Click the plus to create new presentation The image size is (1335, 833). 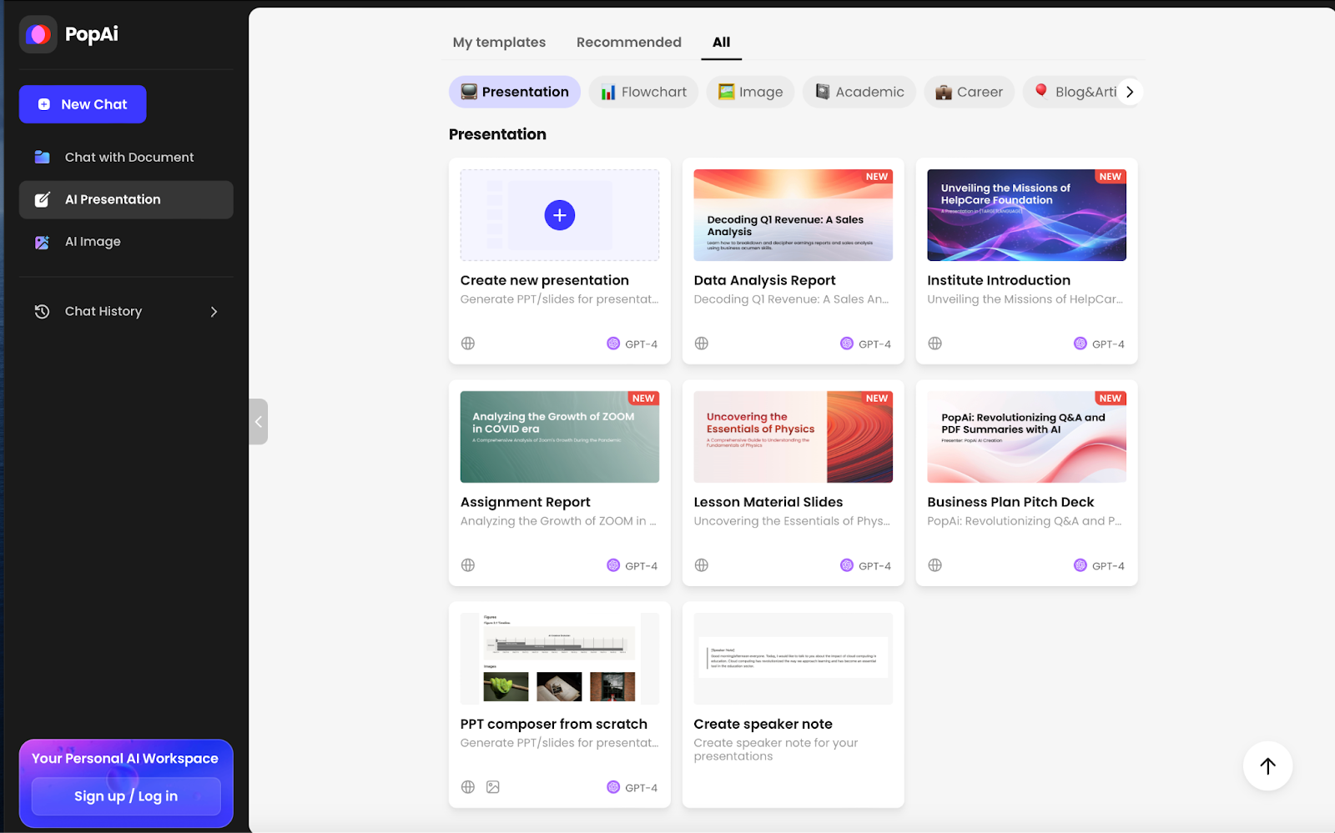click(559, 214)
